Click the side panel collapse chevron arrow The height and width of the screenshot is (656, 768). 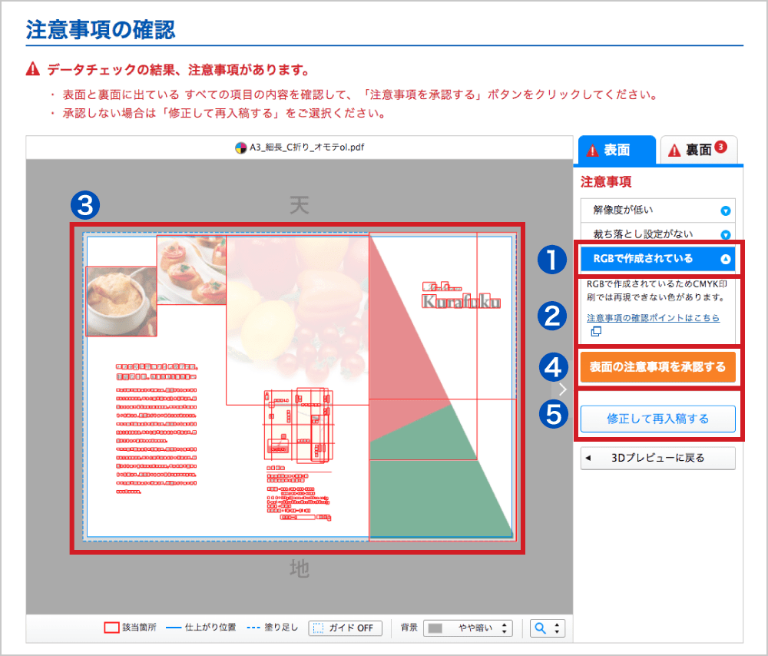563,389
